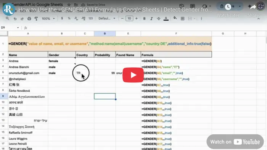This screenshot has height=150, width=267.
Task: Click the font size field showing 10
Action: (x=129, y=18)
